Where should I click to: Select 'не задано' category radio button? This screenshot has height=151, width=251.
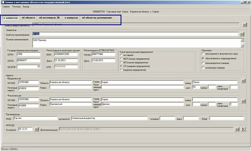coord(121,55)
